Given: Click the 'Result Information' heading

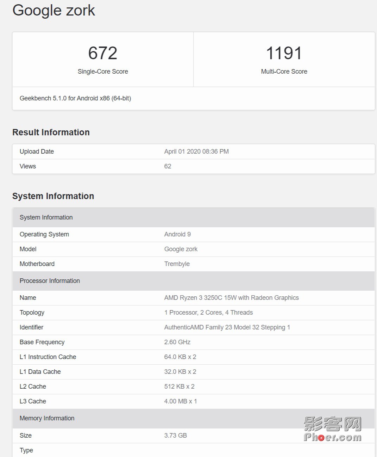Looking at the screenshot, I should point(51,132).
